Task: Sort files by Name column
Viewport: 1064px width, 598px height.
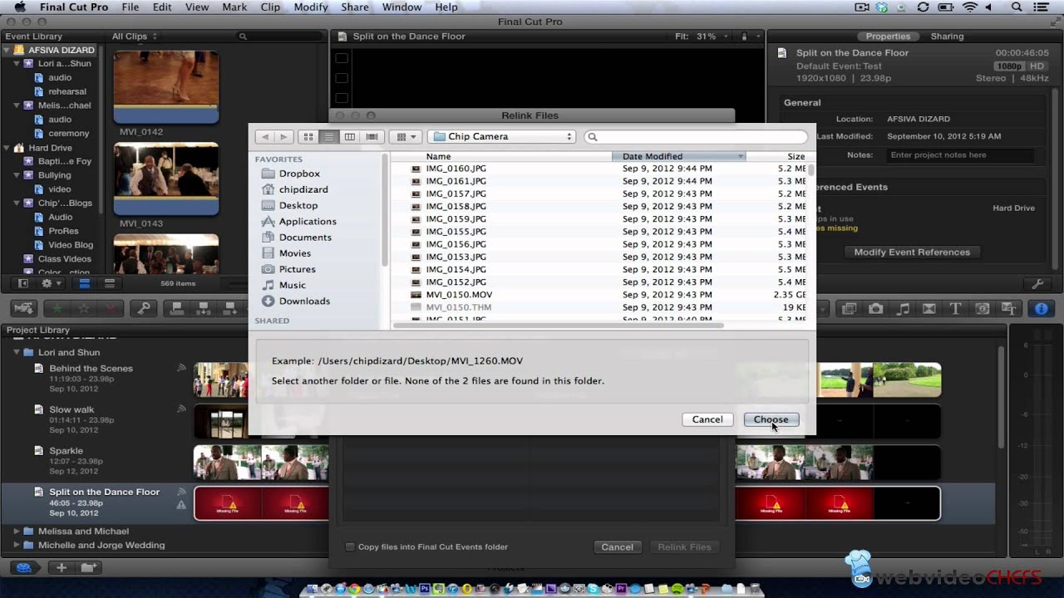Action: click(x=501, y=156)
